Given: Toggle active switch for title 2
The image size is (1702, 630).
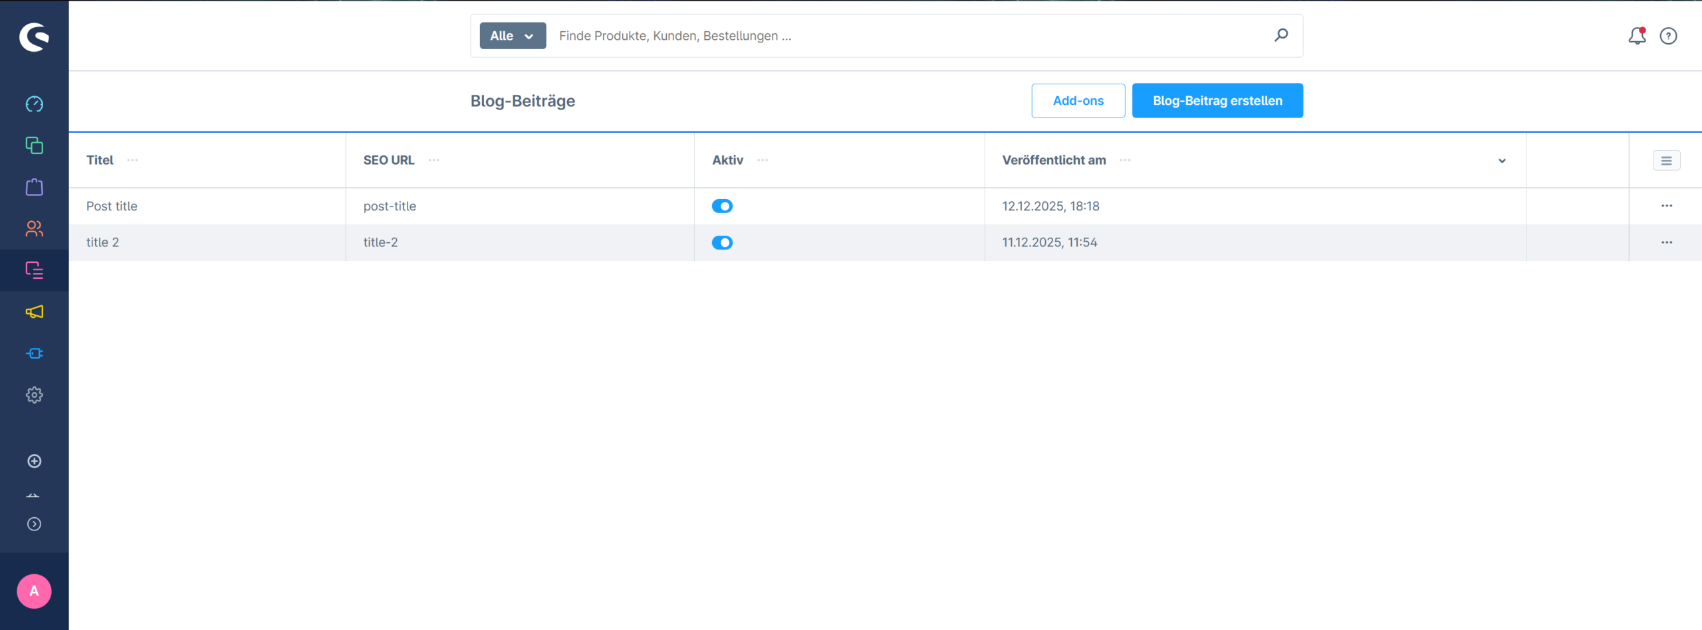Looking at the screenshot, I should point(722,243).
